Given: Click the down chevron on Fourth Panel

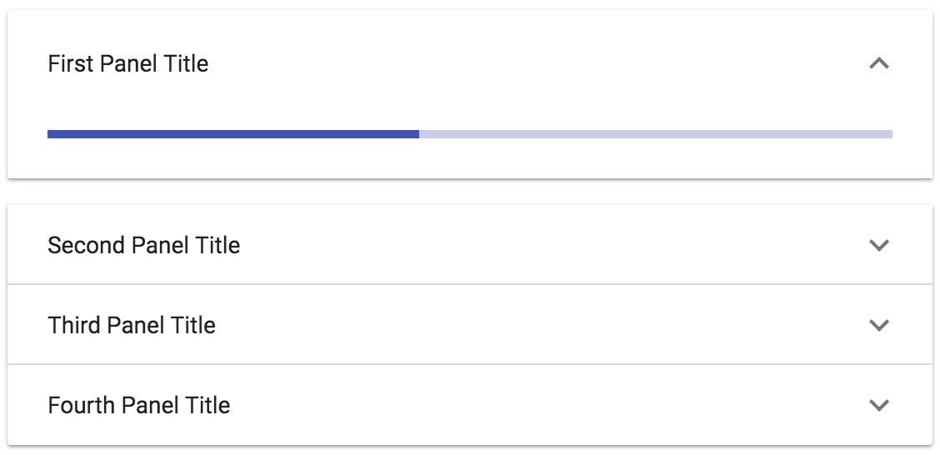Looking at the screenshot, I should click(x=879, y=405).
